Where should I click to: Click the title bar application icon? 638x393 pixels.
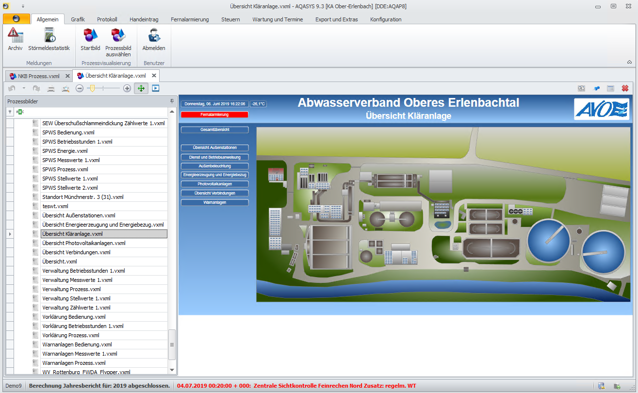coord(6,6)
